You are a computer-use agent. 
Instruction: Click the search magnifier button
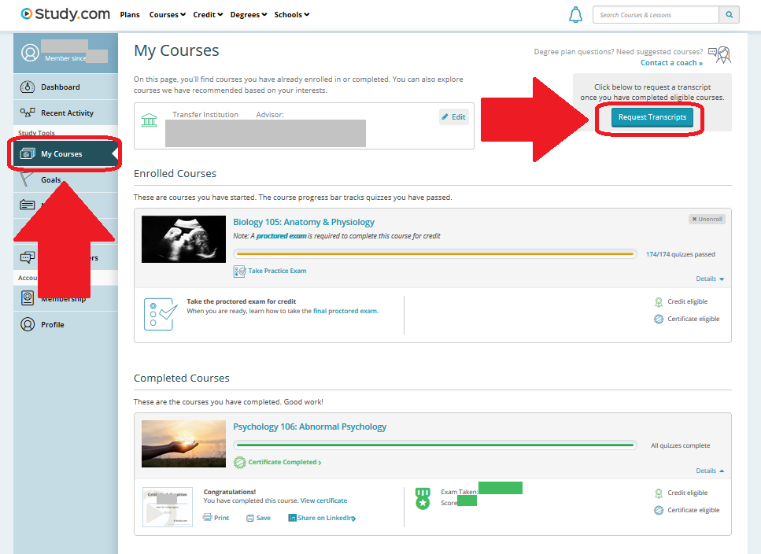pos(730,15)
